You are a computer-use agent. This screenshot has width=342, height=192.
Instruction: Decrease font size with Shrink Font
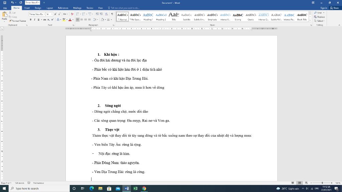[x=59, y=14]
